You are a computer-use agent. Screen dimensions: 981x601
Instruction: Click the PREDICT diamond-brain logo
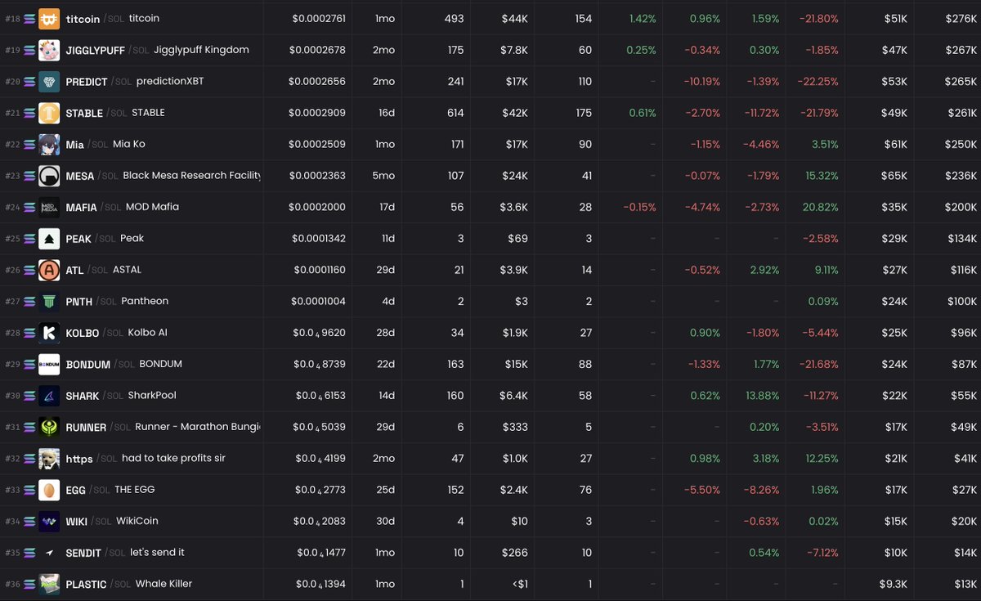pyautogui.click(x=49, y=81)
